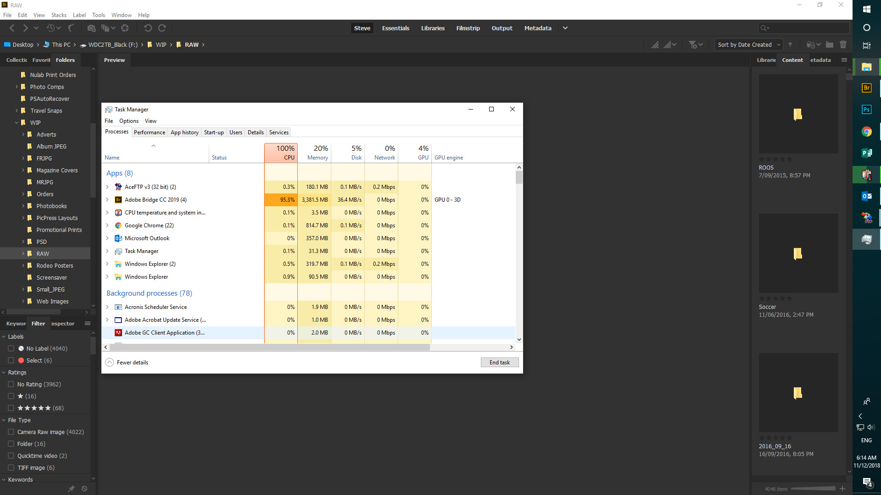This screenshot has width=881, height=495.
Task: Collapse the Ratings filter section
Action: 4,373
